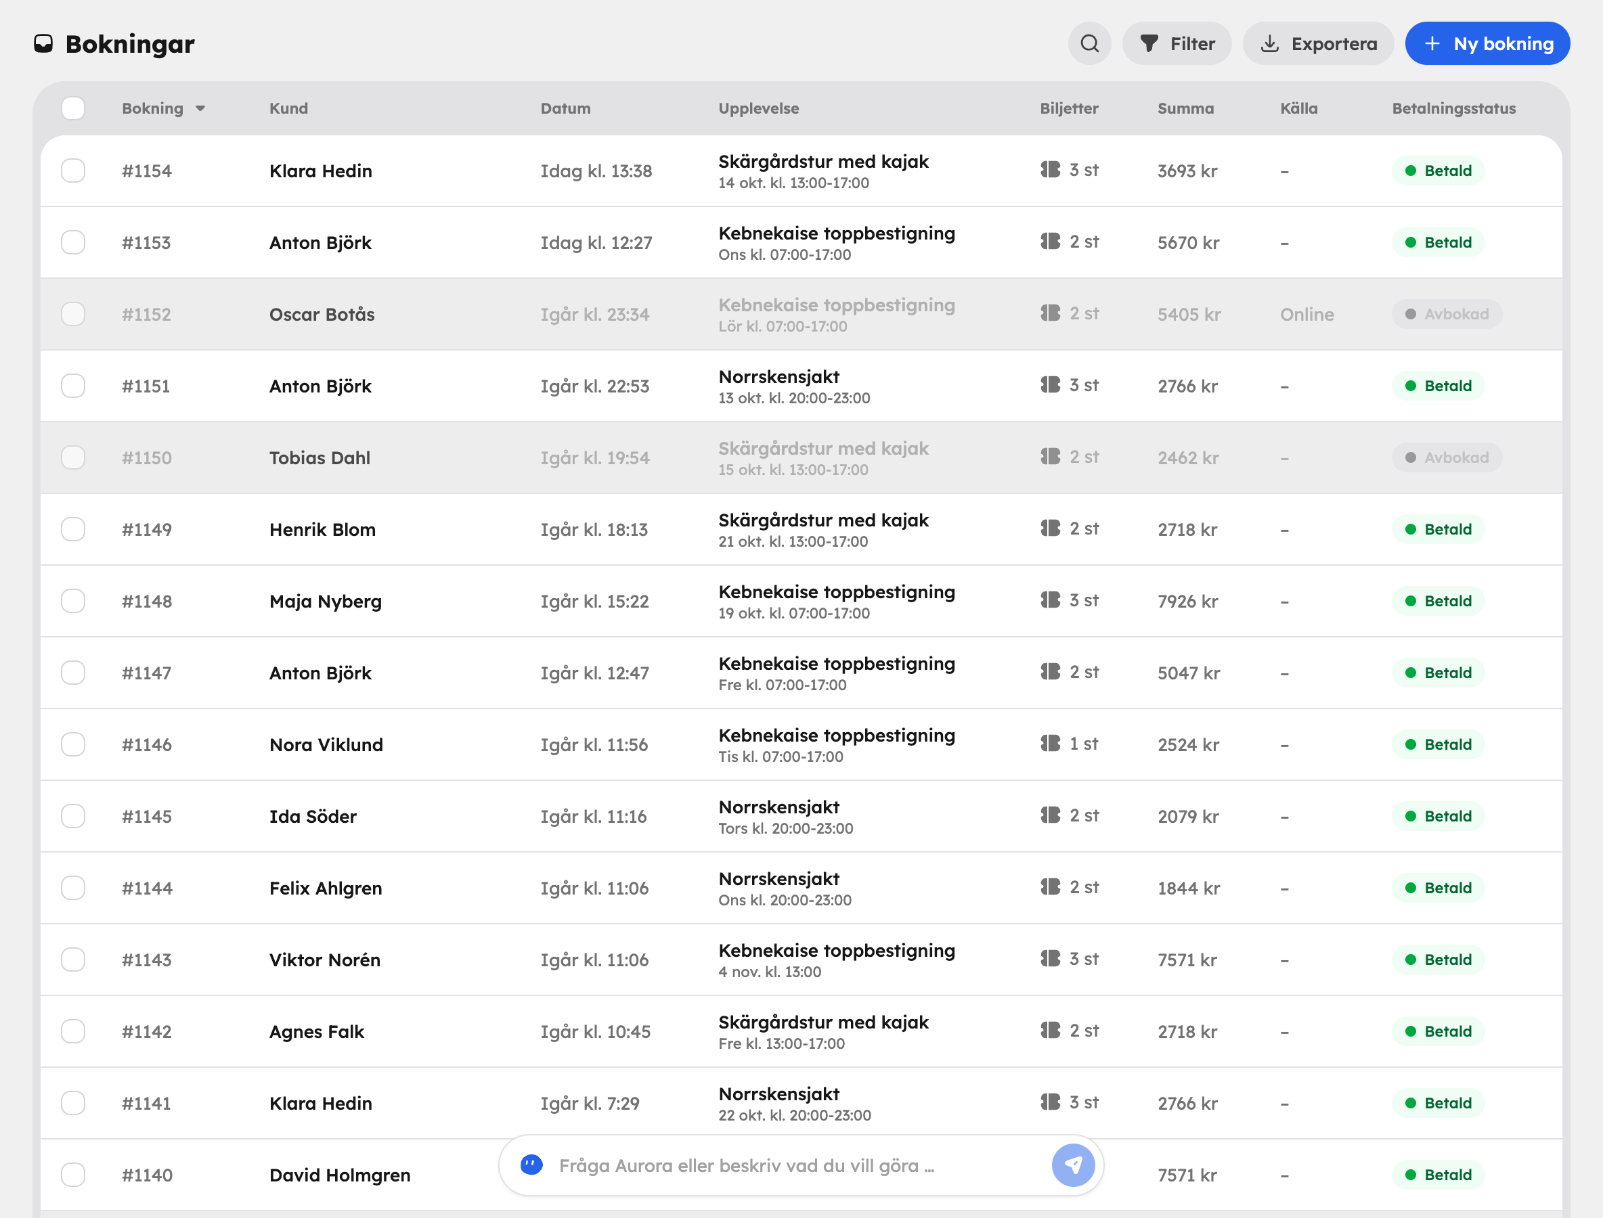This screenshot has height=1218, width=1603.
Task: Select checkbox for booking #1154
Action: coord(73,171)
